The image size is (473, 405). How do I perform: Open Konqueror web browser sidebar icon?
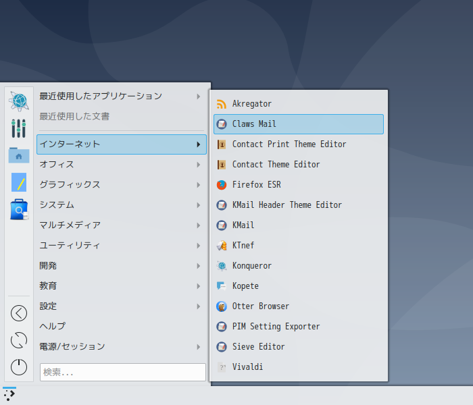[19, 101]
